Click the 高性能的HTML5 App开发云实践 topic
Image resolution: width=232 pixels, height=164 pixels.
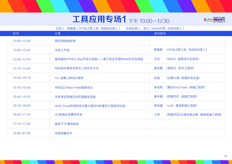click(x=99, y=59)
